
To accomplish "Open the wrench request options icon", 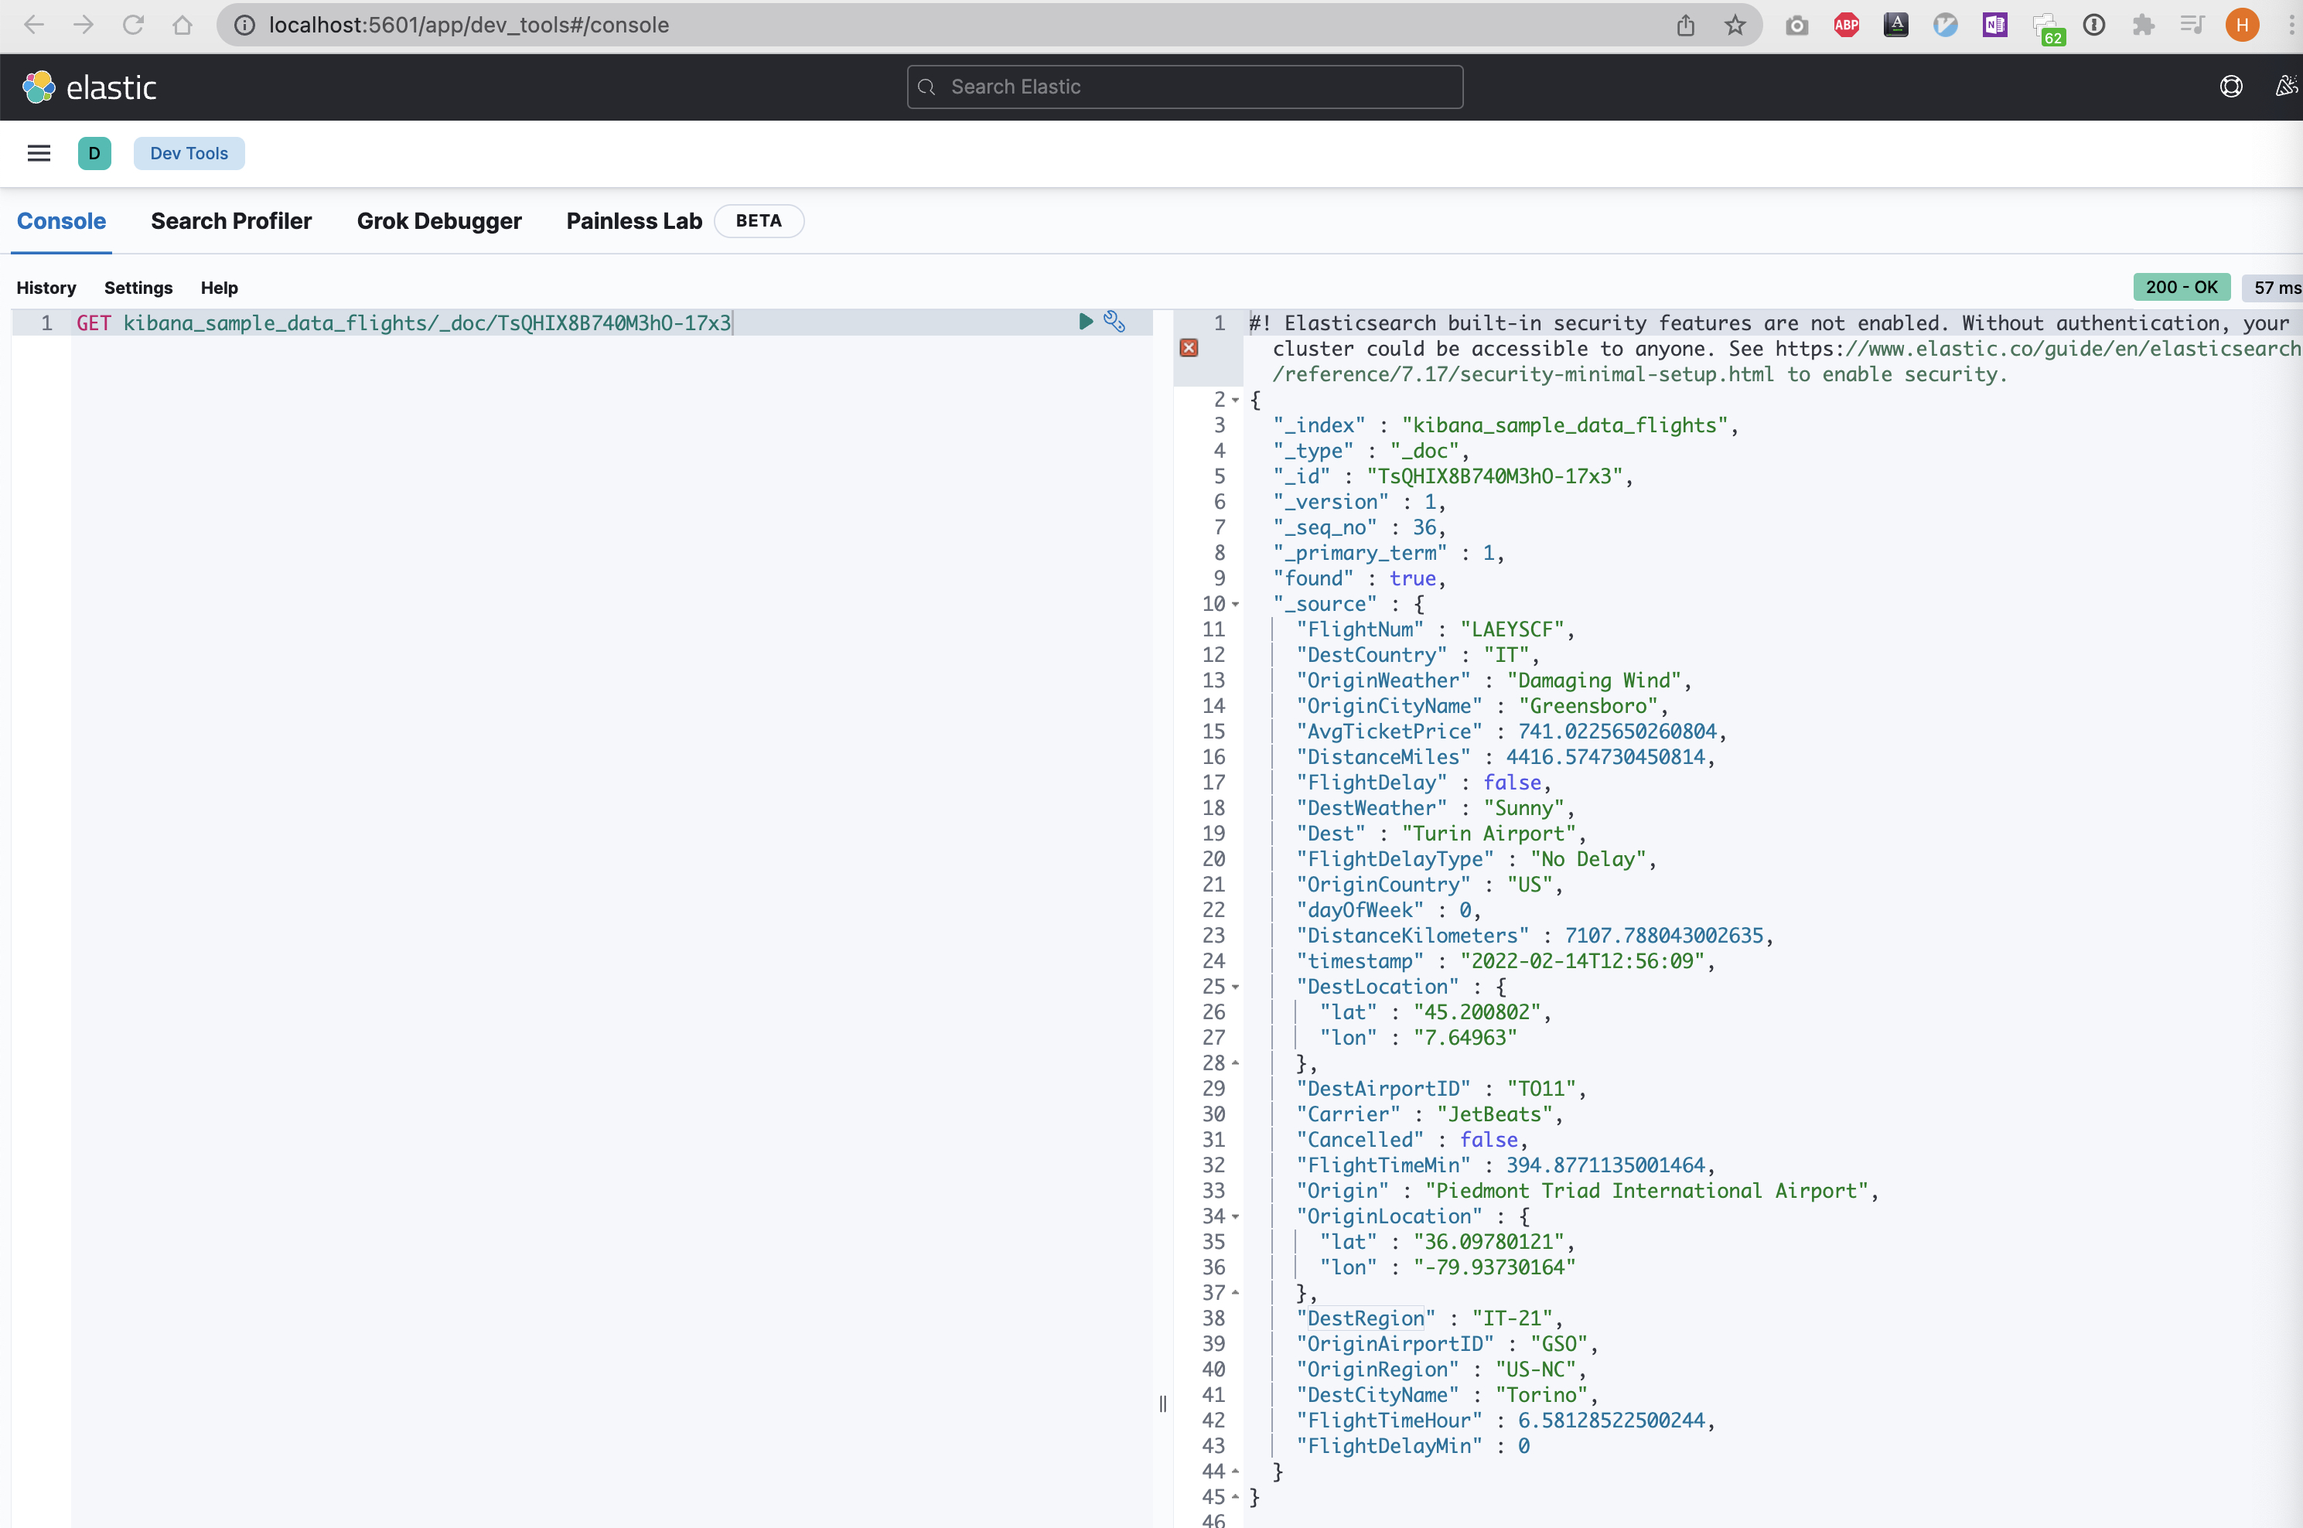I will [1115, 322].
